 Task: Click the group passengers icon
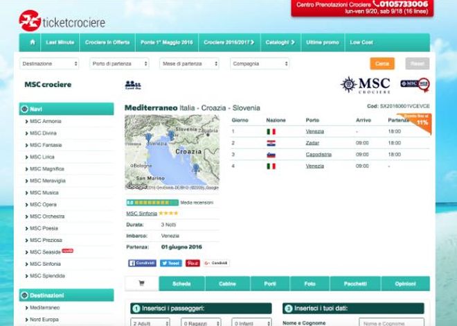pos(133,85)
